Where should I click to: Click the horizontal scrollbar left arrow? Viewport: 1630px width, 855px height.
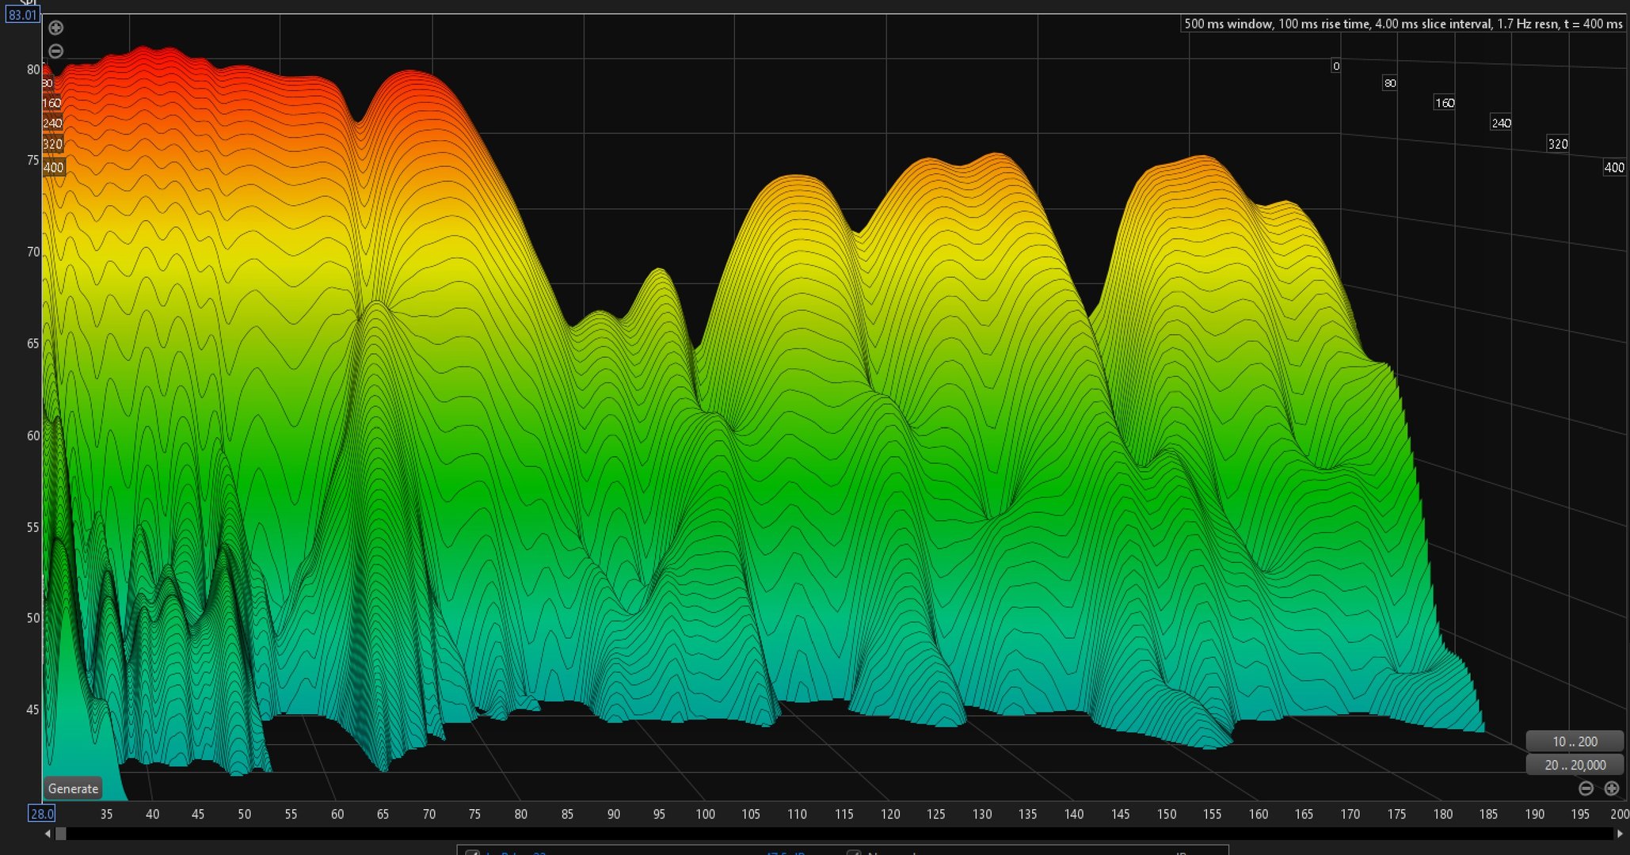coord(48,834)
